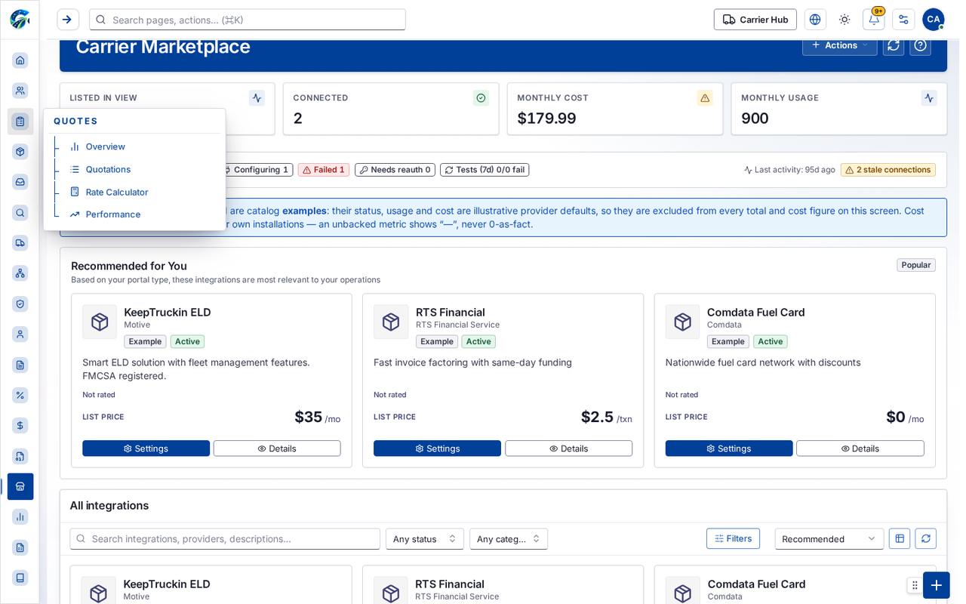Image resolution: width=966 pixels, height=604 pixels.
Task: Select Overview in Quotes menu
Action: coord(105,146)
